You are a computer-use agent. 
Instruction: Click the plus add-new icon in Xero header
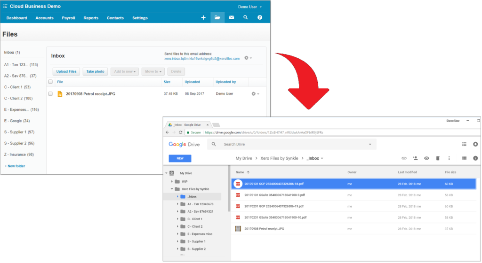tap(203, 18)
